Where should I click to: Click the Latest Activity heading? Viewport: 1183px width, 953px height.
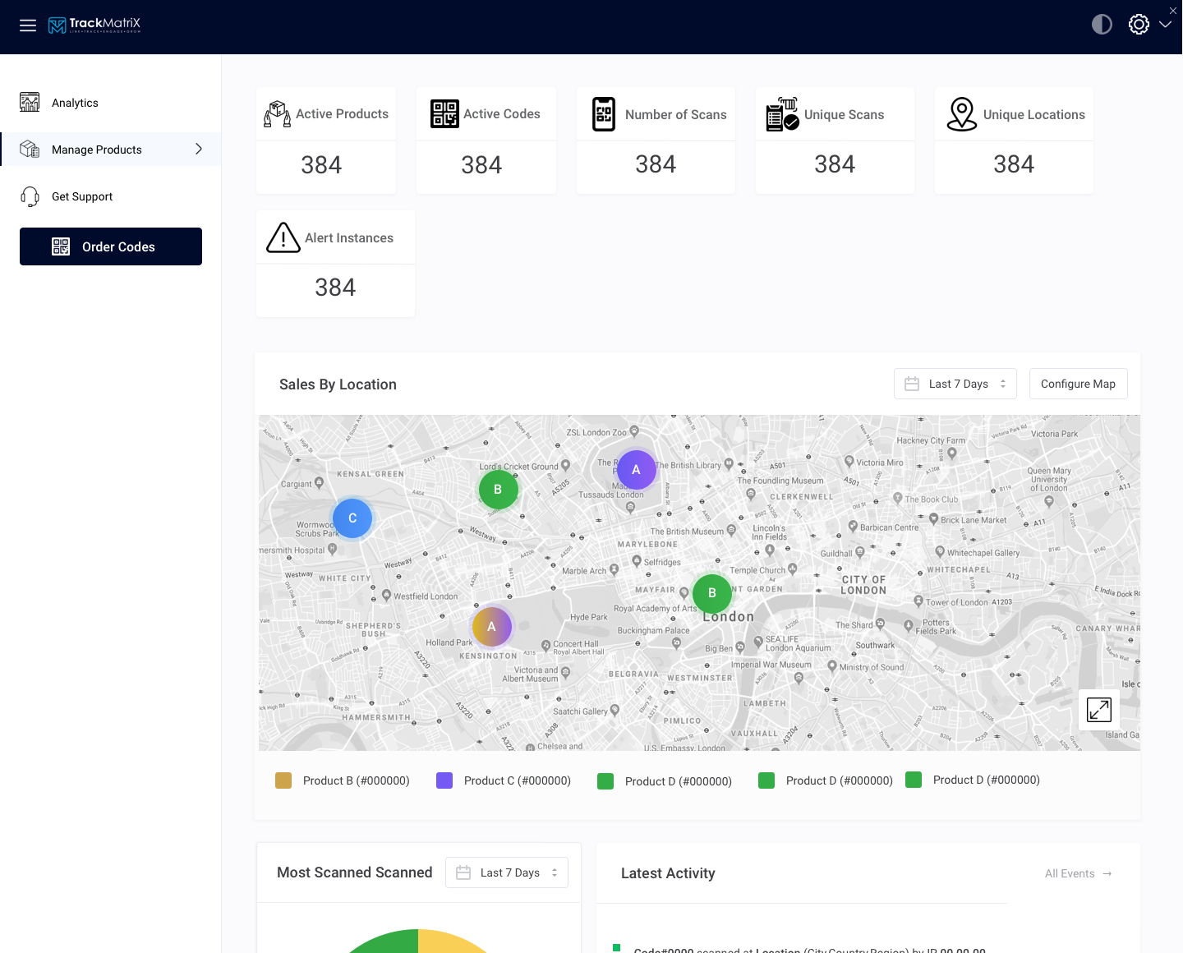[668, 873]
